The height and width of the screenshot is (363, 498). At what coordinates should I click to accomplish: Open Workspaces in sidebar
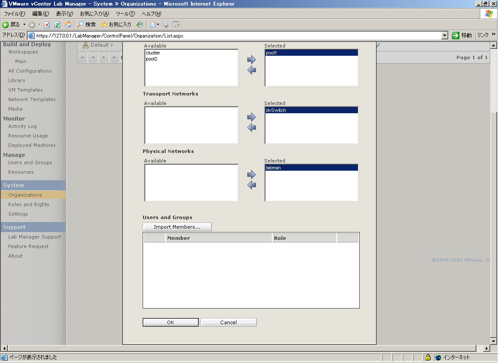[x=23, y=52]
